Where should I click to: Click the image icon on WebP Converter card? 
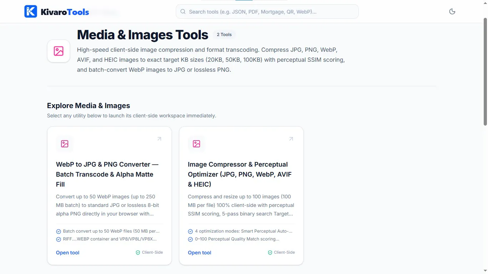pos(65,144)
